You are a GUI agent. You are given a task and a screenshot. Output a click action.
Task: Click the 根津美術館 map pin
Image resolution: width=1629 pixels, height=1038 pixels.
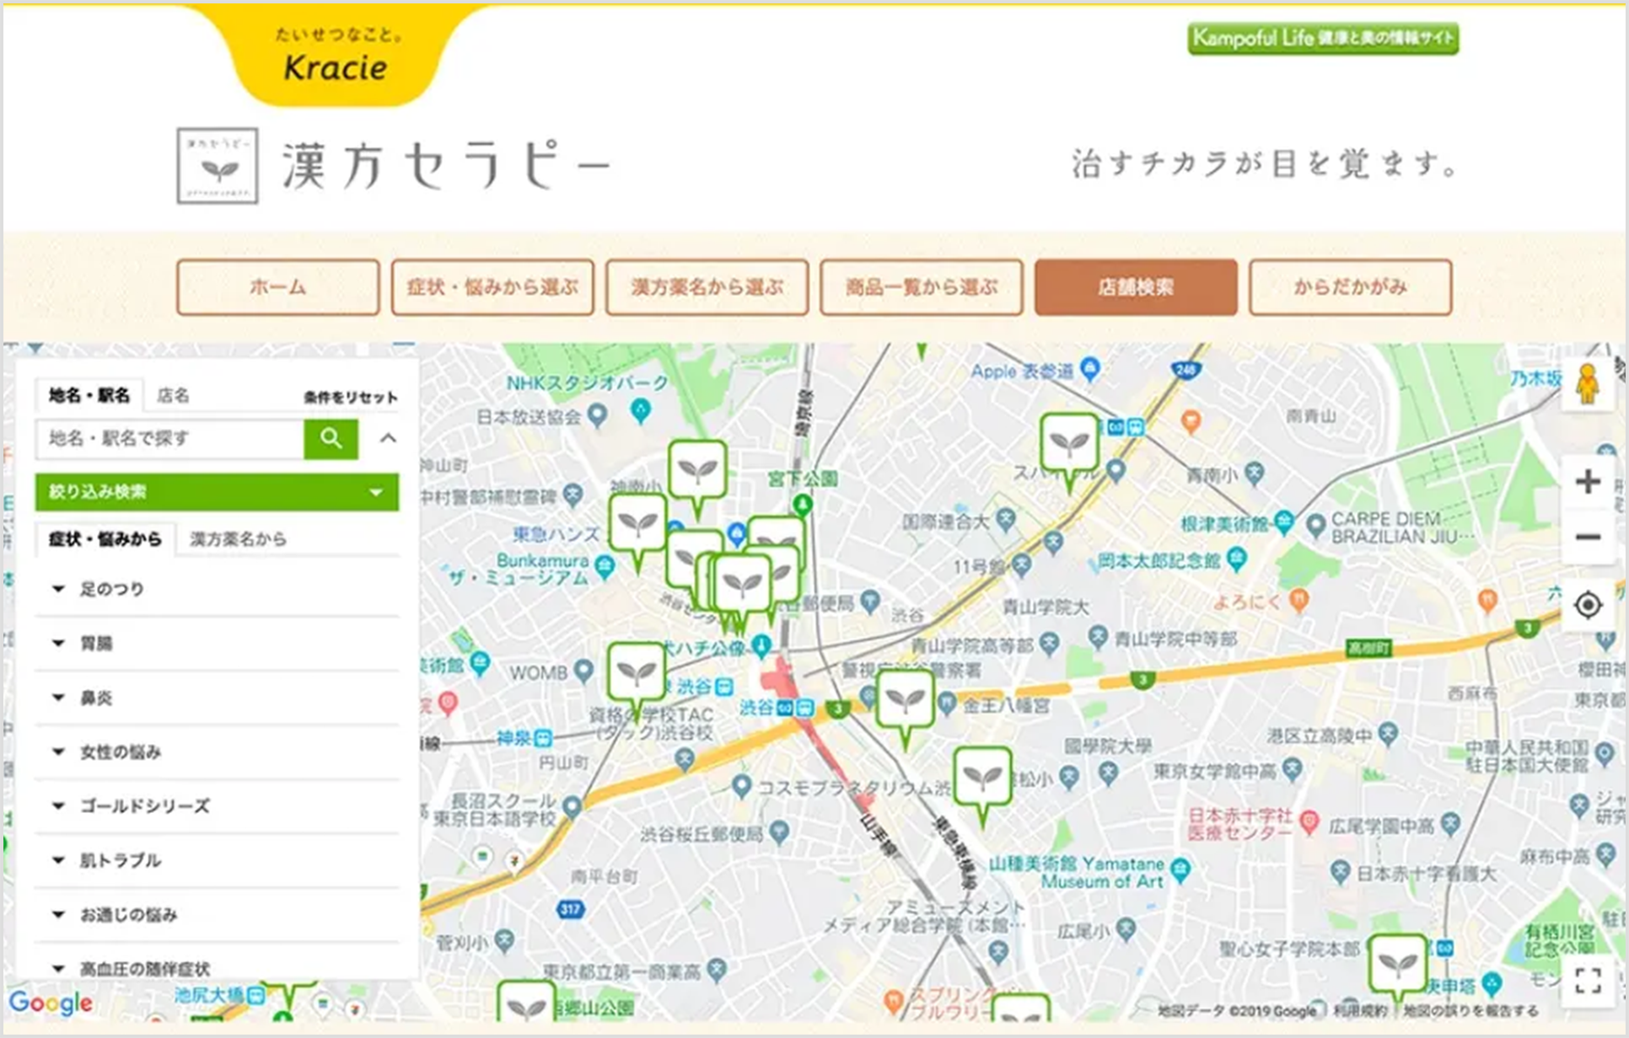[1283, 522]
